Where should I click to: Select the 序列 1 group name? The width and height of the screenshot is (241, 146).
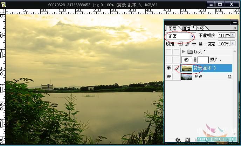200,52
